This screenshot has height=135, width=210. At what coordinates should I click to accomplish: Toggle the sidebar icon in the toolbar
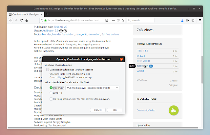coord(193,20)
